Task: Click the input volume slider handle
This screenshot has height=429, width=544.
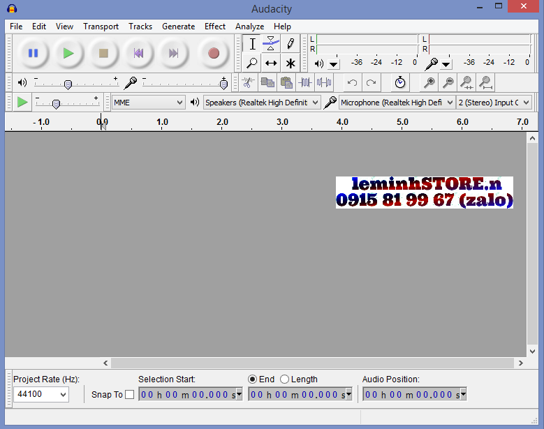Action: coord(223,84)
